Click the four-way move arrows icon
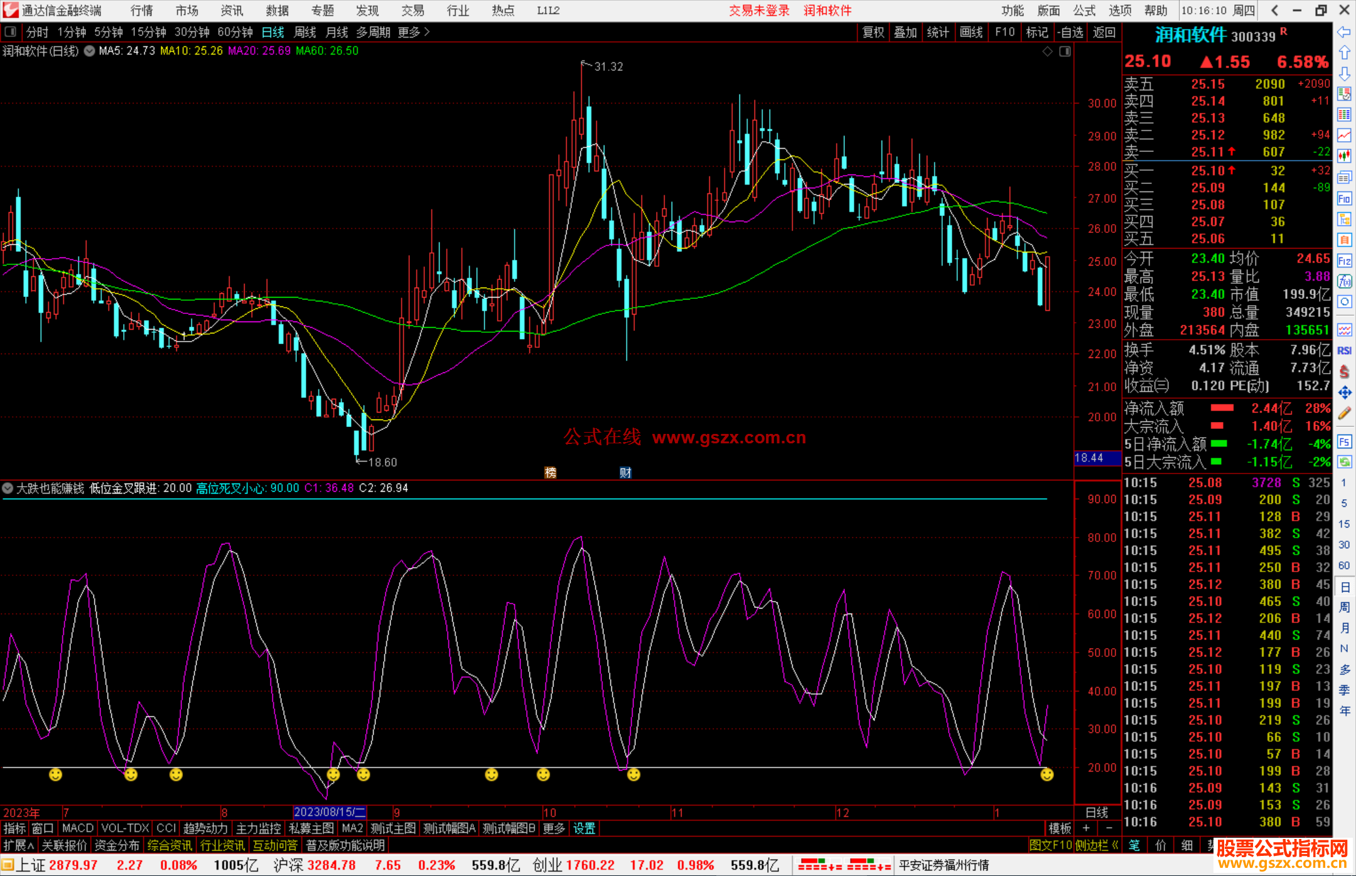Image resolution: width=1356 pixels, height=876 pixels. (x=1344, y=392)
